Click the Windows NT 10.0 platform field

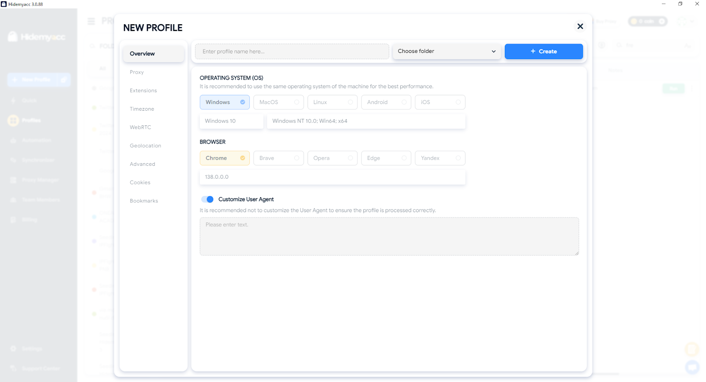coord(366,121)
